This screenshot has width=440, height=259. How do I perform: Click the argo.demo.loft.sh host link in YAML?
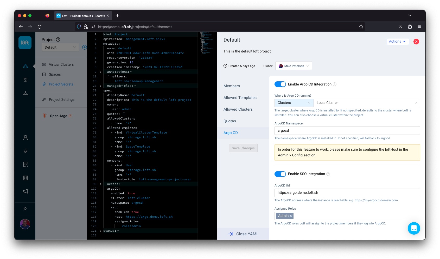pos(149,217)
